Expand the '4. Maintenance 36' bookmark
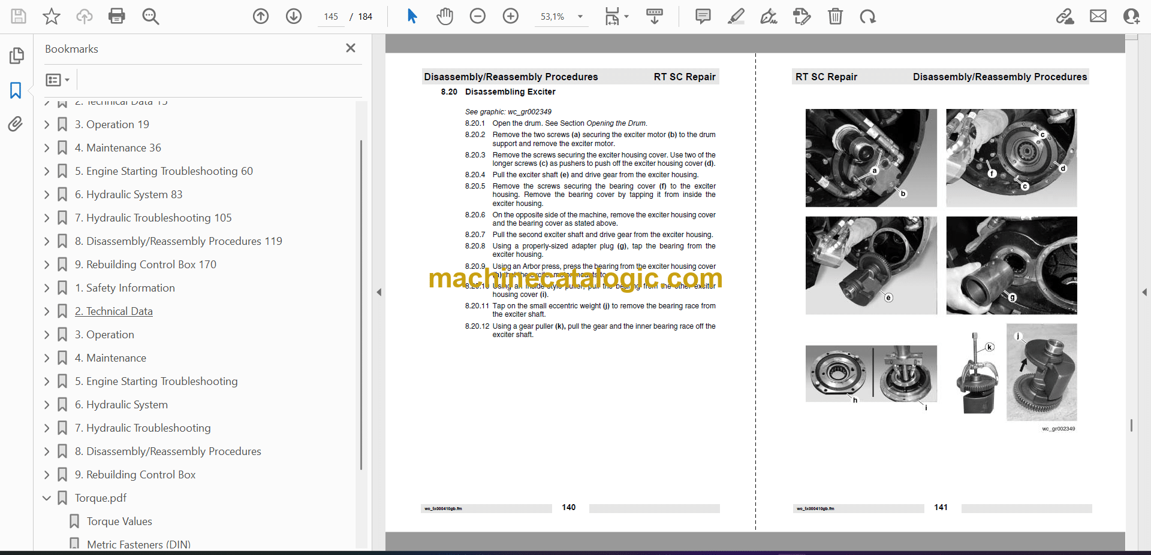 click(47, 148)
